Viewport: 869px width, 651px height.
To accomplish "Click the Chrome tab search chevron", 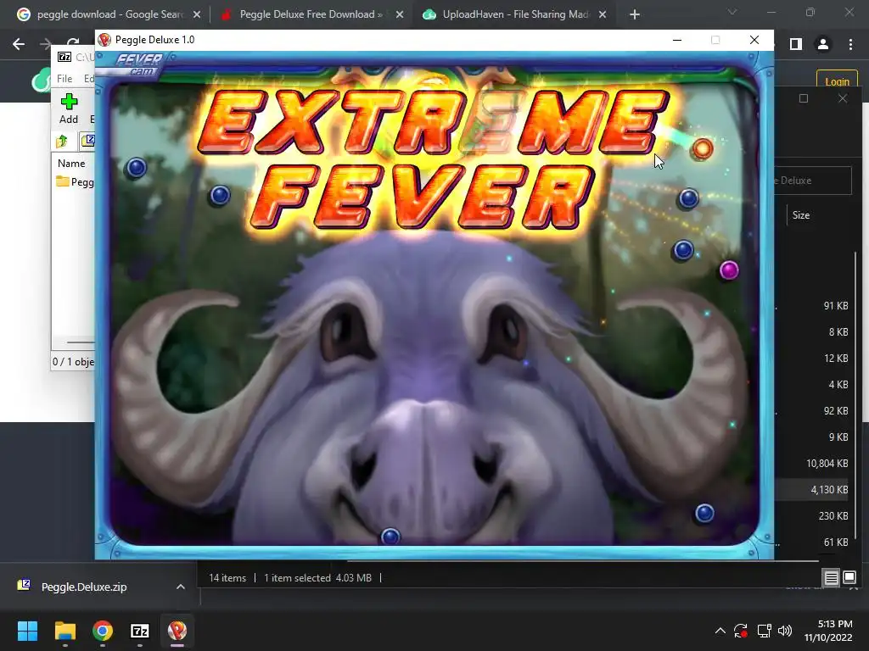I will click(x=732, y=12).
